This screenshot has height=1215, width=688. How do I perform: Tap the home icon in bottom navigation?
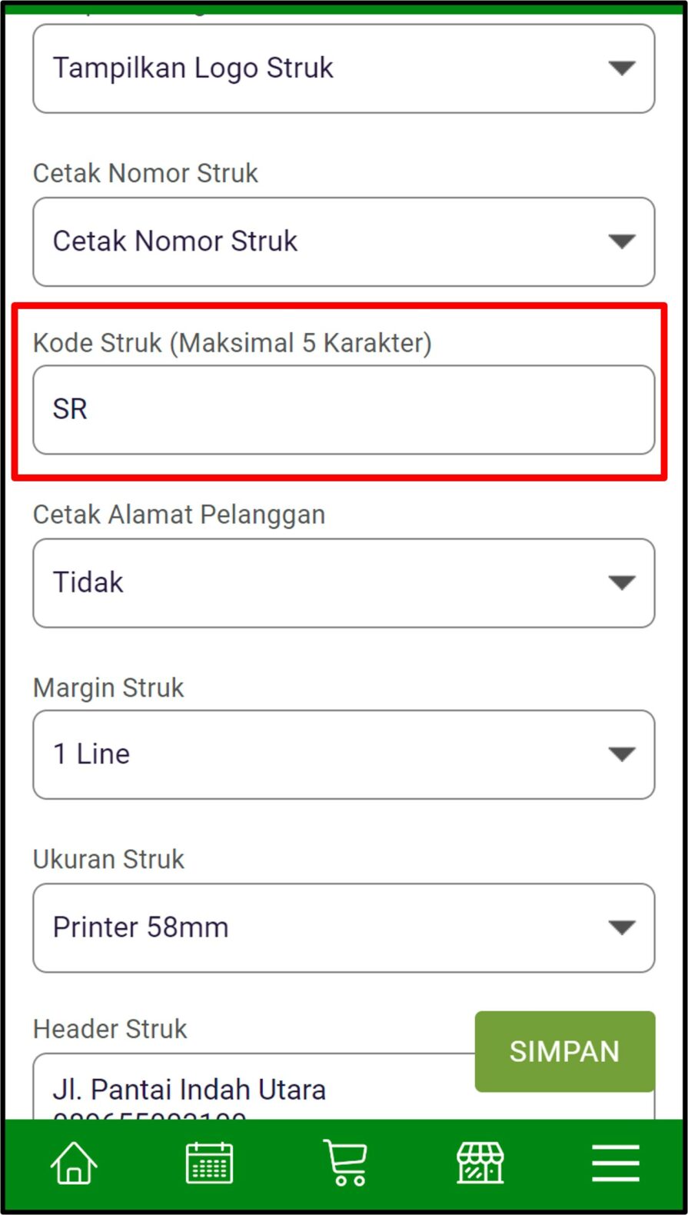(x=73, y=1163)
